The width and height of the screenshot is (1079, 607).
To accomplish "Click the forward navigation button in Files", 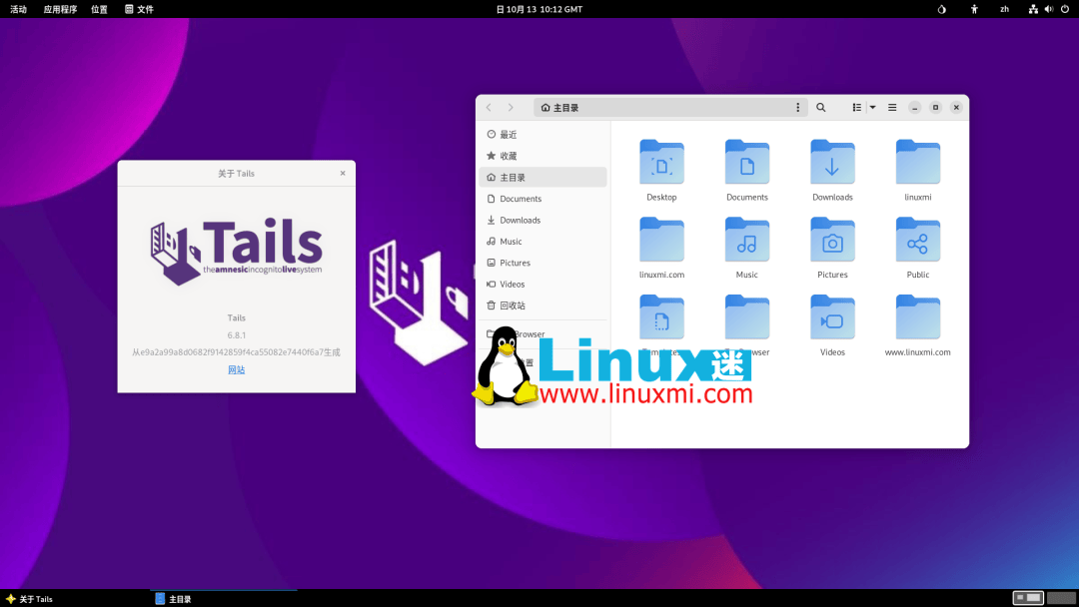I will (x=511, y=107).
